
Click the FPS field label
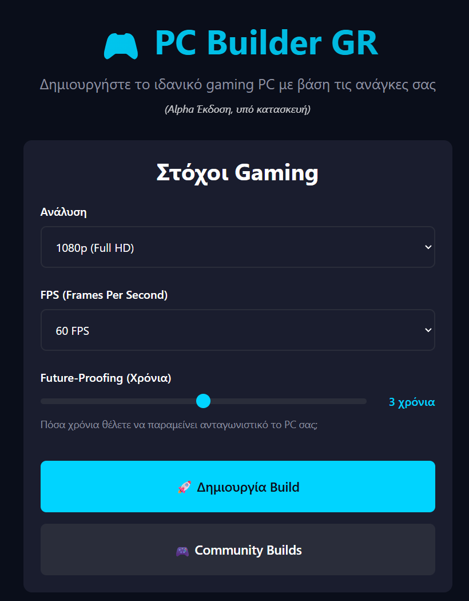103,295
